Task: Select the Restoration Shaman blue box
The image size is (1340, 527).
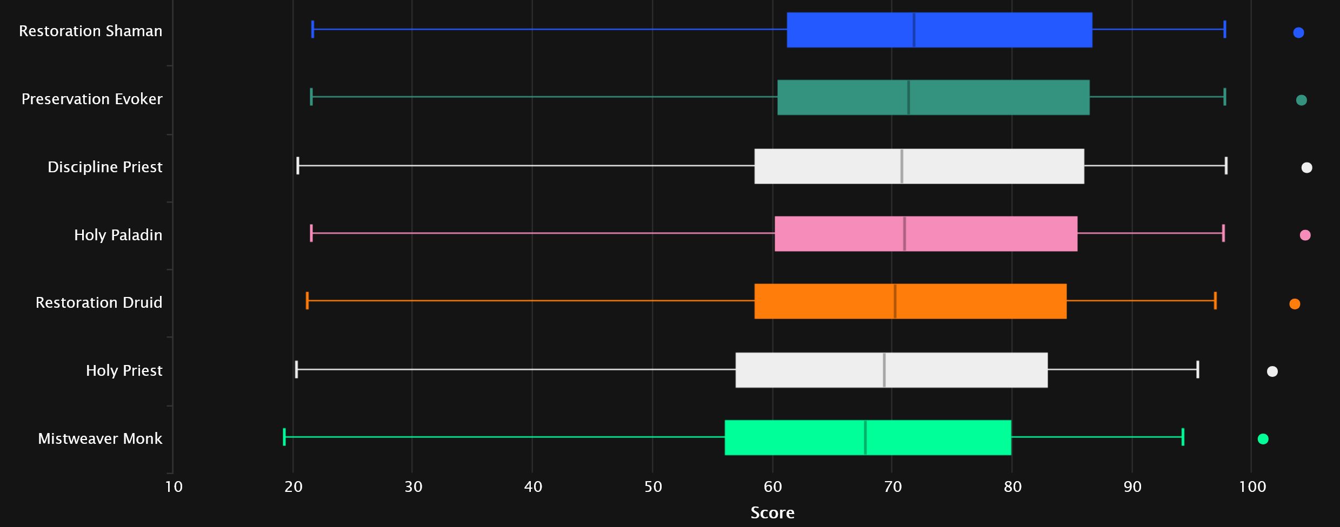Action: 939,30
